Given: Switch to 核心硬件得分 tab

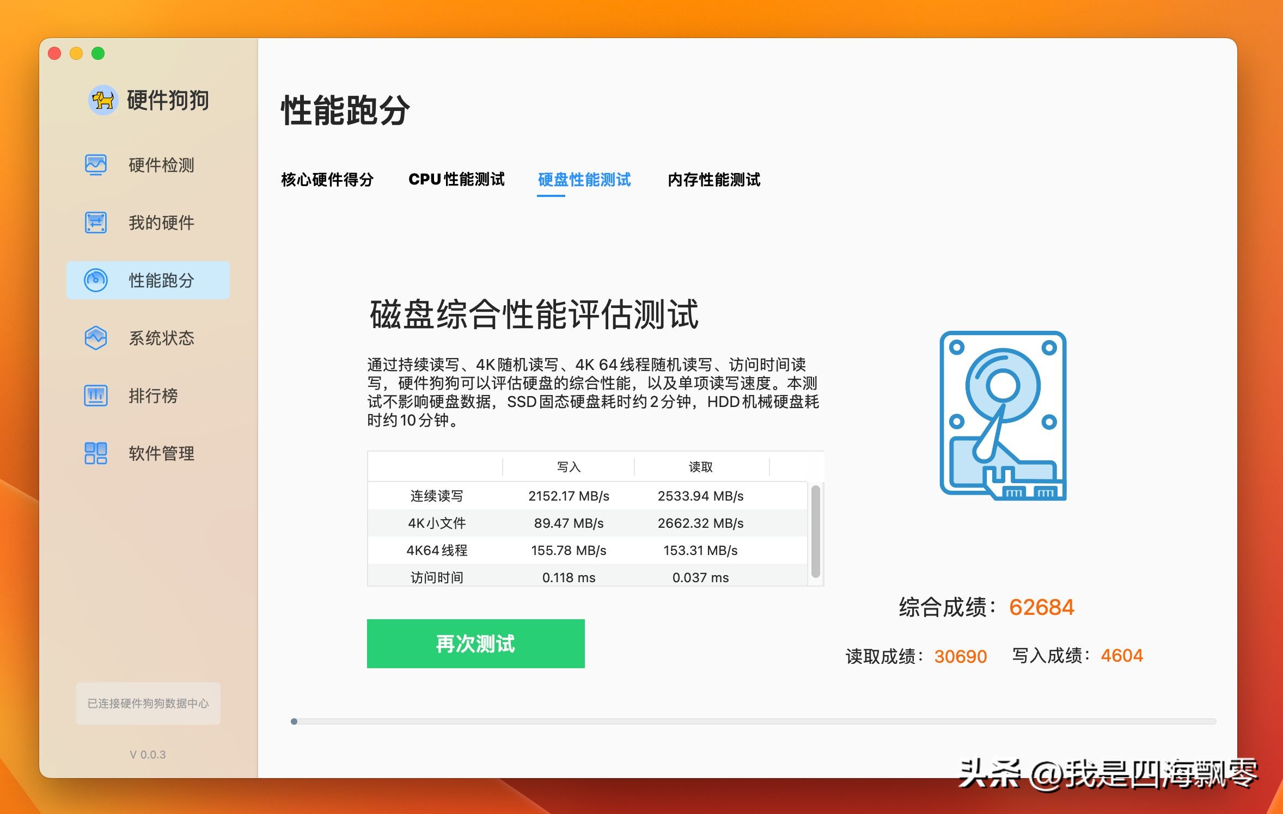Looking at the screenshot, I should (327, 180).
